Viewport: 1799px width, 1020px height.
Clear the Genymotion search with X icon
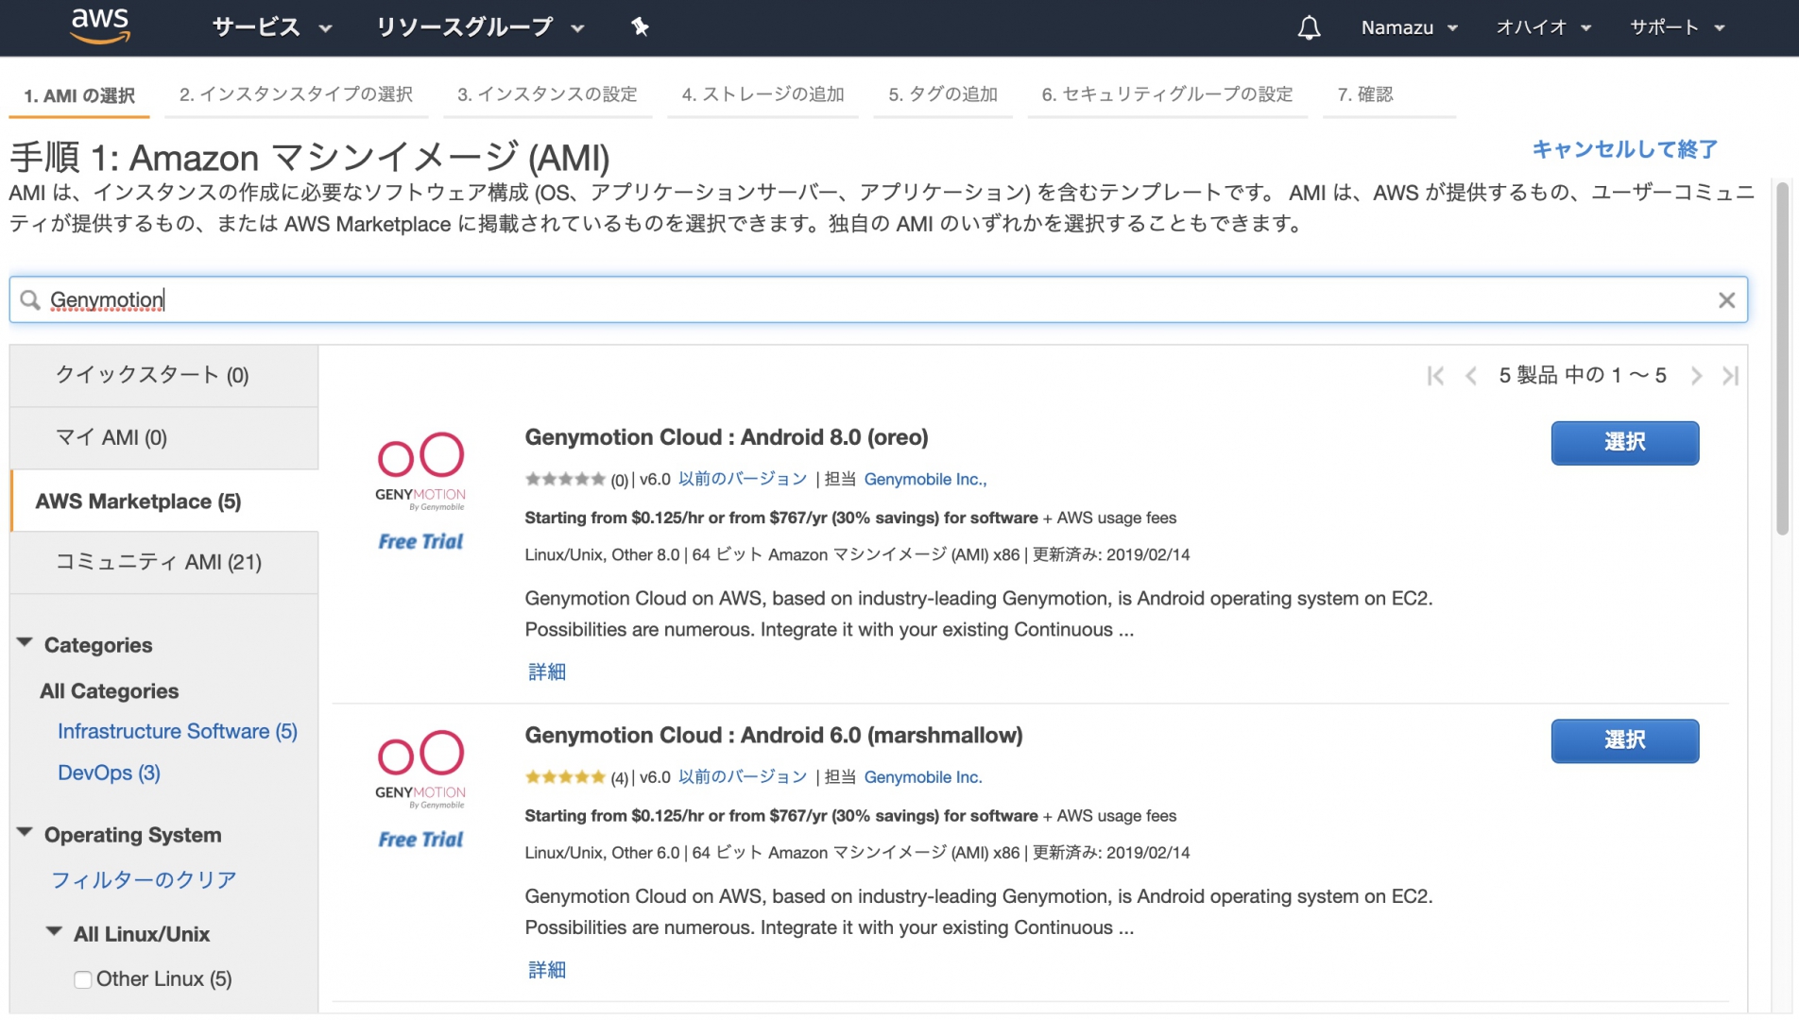click(x=1726, y=300)
